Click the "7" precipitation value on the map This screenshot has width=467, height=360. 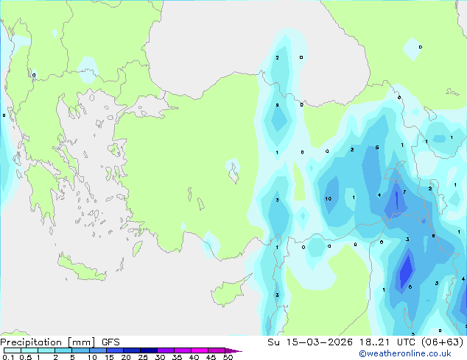pyautogui.click(x=404, y=192)
